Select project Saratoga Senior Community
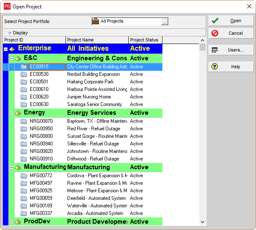 [x=94, y=104]
